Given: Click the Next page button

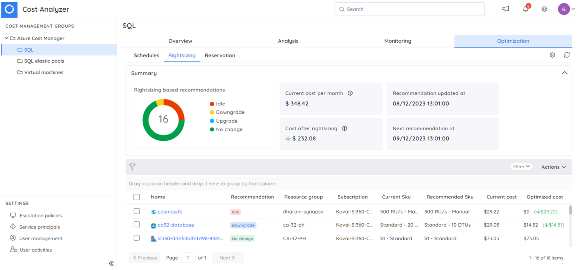Looking at the screenshot, I should [x=227, y=258].
